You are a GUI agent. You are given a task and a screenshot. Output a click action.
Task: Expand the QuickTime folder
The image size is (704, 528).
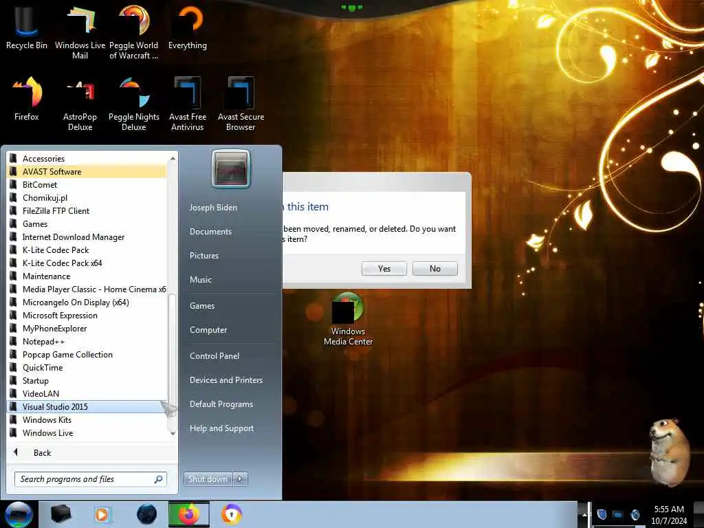tap(87, 367)
